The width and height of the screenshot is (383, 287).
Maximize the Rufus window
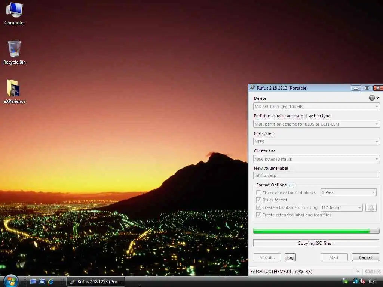point(367,88)
